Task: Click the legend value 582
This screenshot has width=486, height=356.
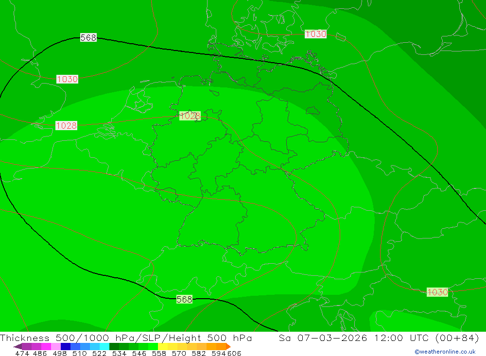Action: coord(198,353)
